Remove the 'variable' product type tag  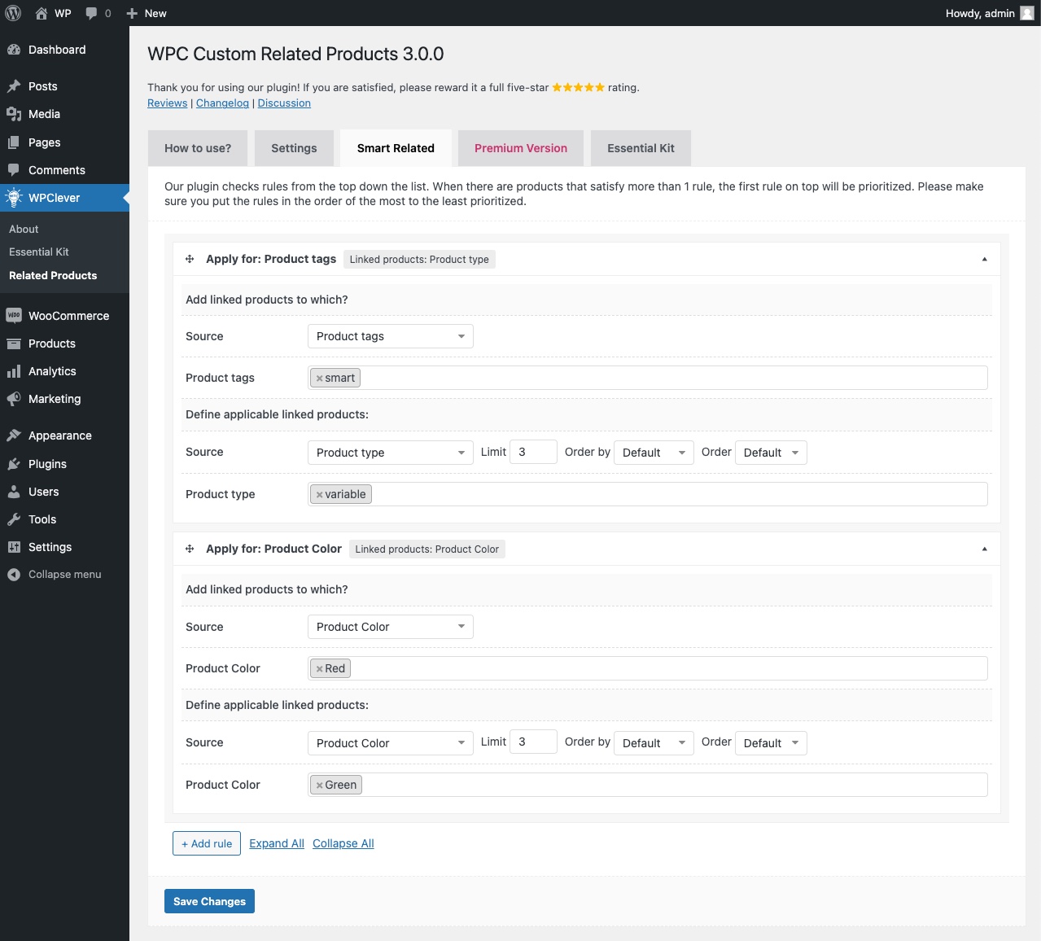[320, 495]
